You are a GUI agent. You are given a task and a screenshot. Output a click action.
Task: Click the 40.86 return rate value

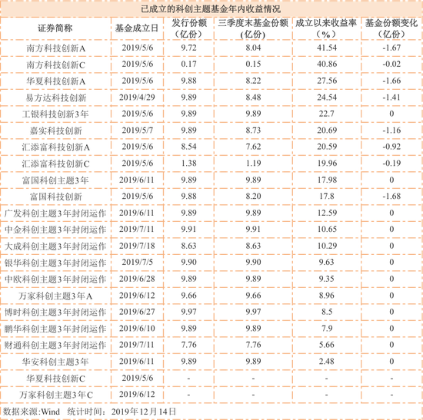pos(327,64)
